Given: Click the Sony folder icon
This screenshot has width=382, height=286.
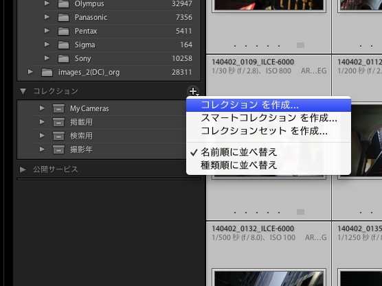Looking at the screenshot, I should pyautogui.click(x=63, y=58).
